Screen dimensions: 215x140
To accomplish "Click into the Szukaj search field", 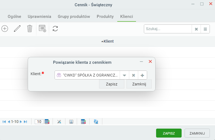I will (x=168, y=29).
